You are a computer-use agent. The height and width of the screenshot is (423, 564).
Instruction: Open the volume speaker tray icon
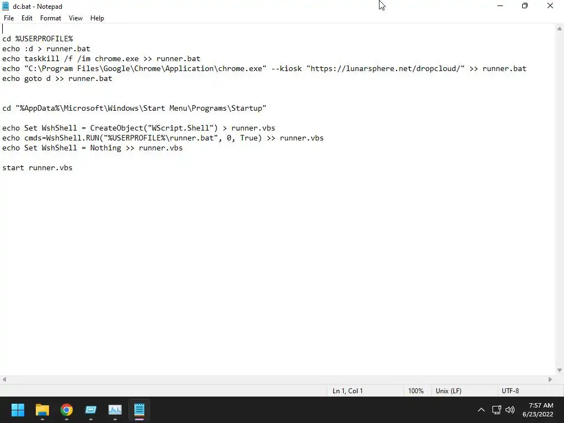point(509,410)
